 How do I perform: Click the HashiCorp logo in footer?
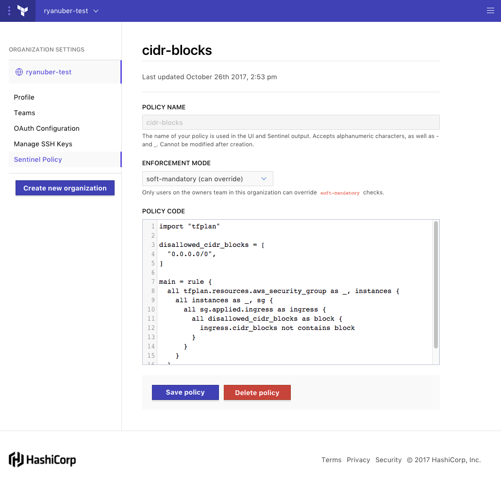pos(42,459)
